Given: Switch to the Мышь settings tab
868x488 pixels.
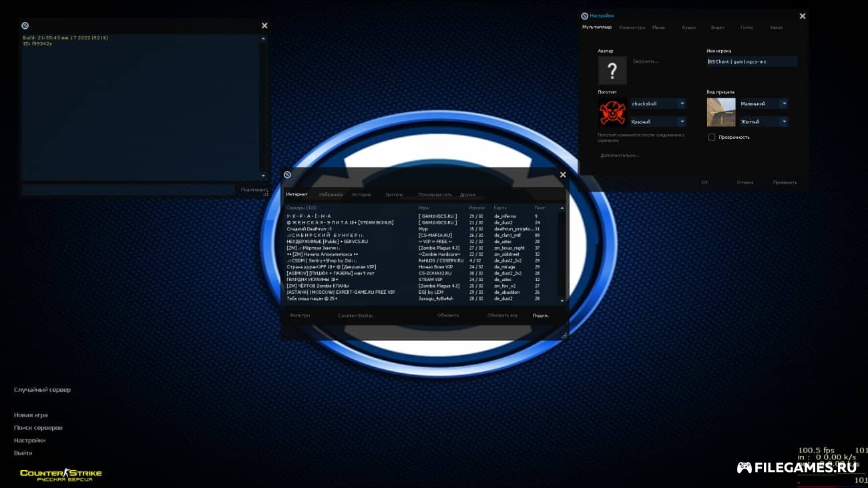Looking at the screenshot, I should [658, 27].
